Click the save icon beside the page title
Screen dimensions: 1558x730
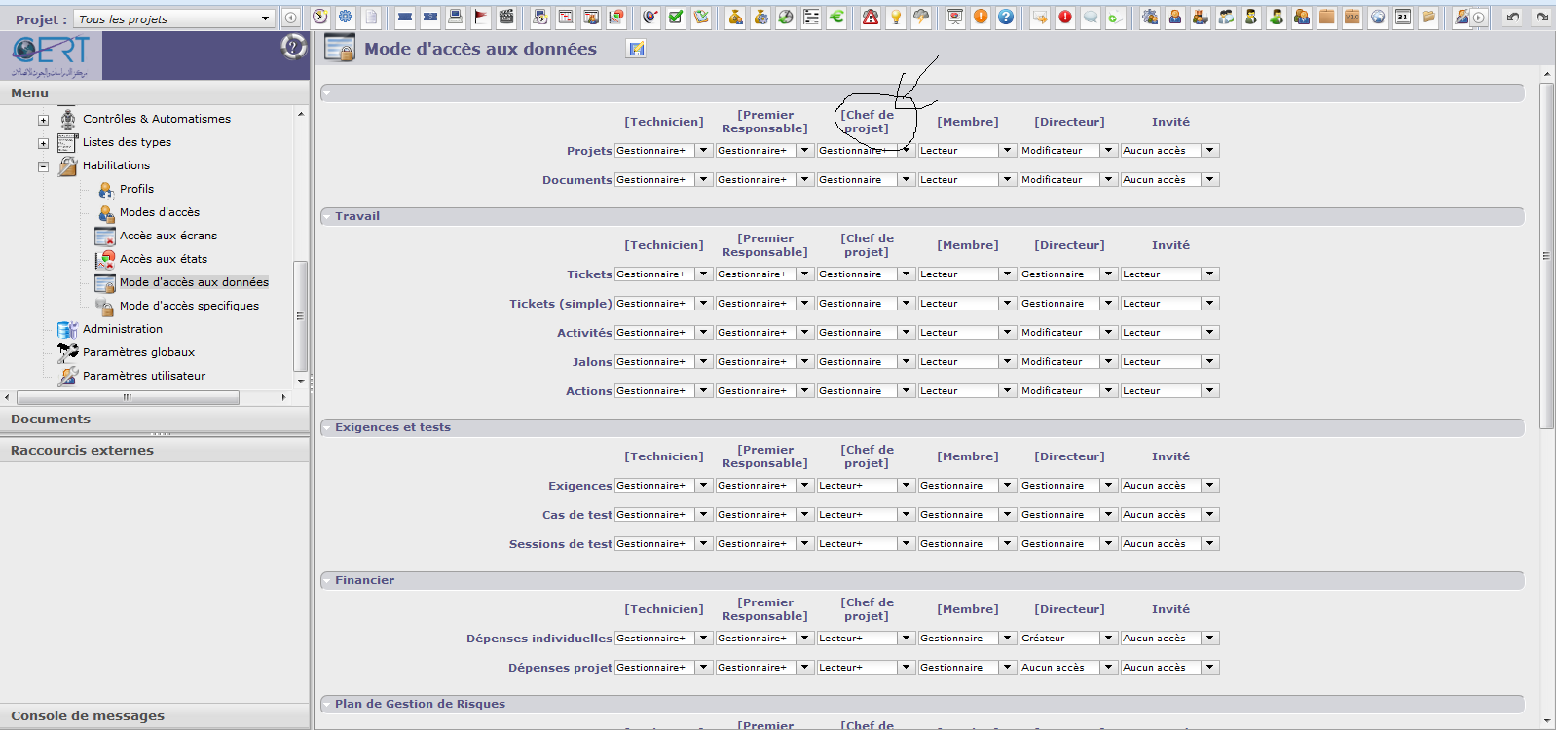tap(636, 49)
